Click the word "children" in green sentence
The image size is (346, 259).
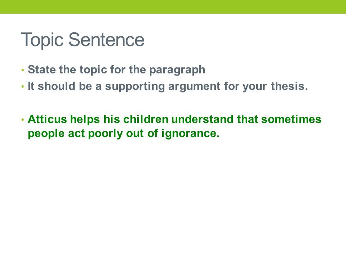146,119
